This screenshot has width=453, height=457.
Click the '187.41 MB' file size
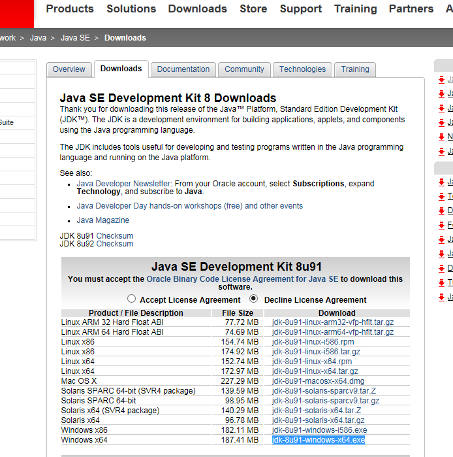[240, 440]
